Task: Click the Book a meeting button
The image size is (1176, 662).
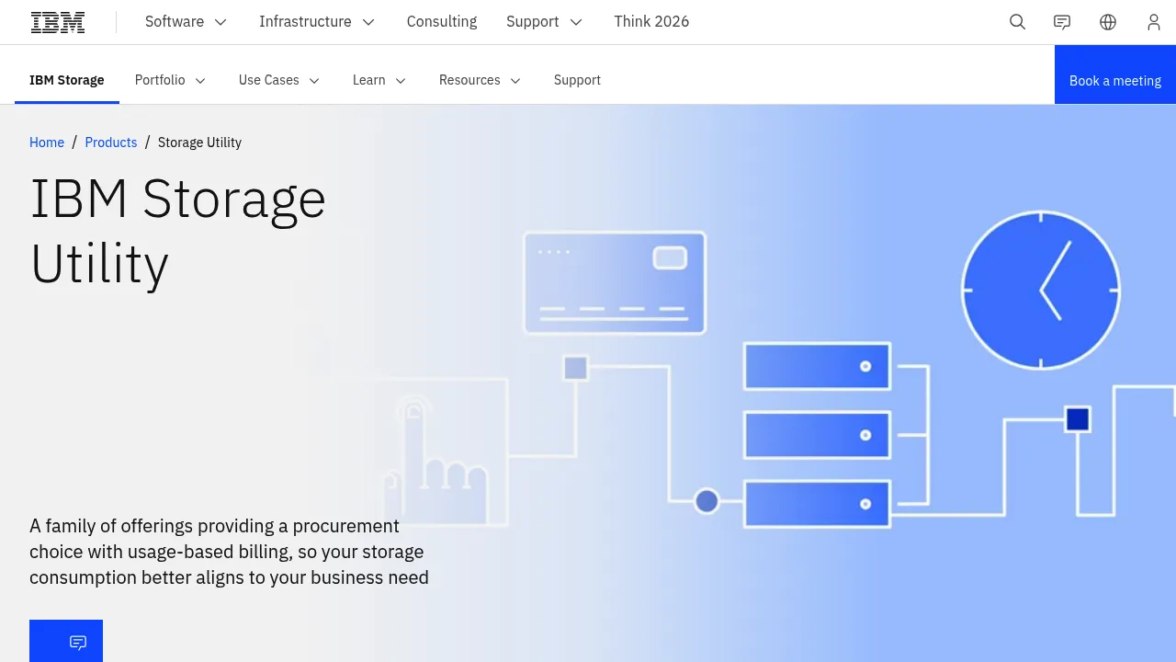Action: click(x=1115, y=75)
